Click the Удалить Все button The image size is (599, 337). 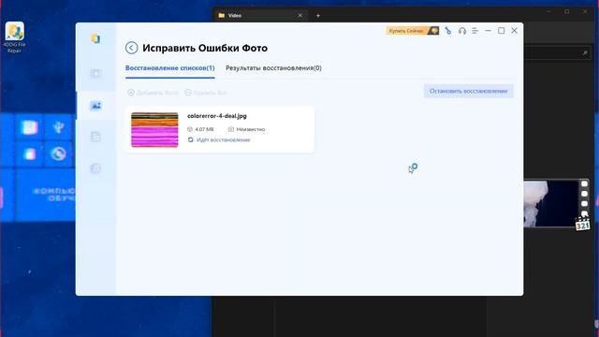coord(206,93)
